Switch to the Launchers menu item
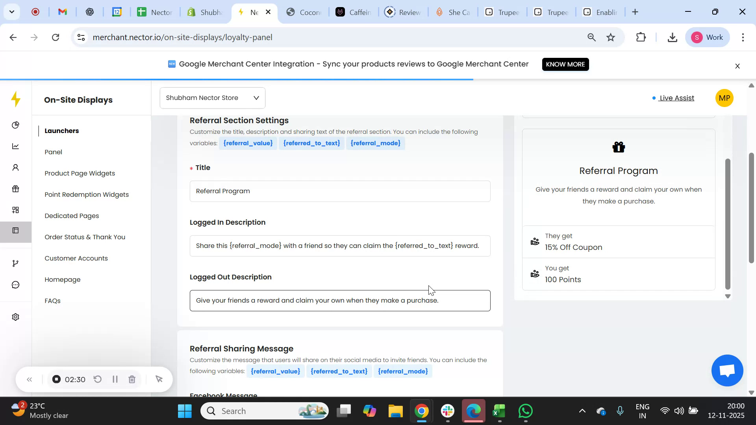The image size is (756, 425). coord(62,131)
